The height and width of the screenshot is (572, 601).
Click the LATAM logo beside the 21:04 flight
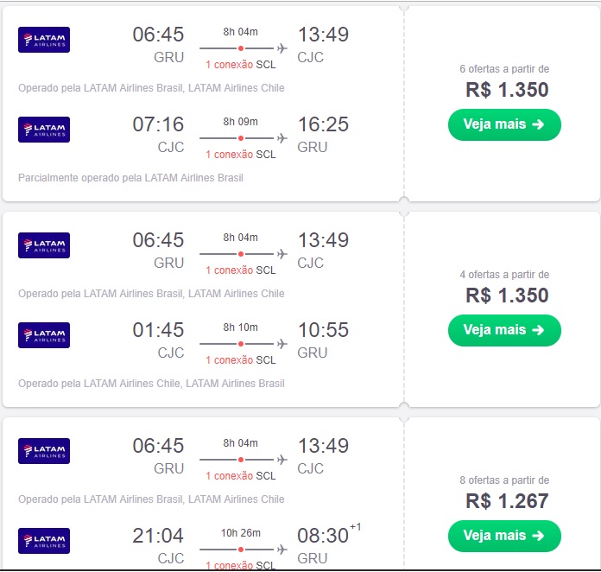point(44,541)
